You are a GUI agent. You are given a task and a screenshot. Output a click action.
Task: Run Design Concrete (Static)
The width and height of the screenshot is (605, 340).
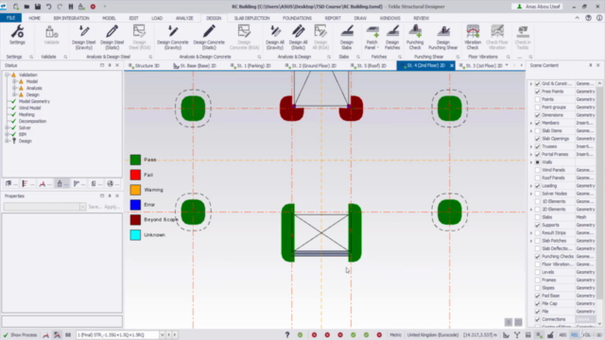209,38
